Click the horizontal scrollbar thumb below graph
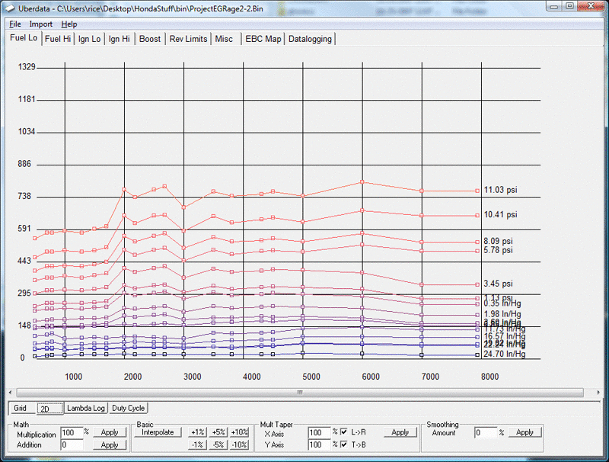Screen dimensions: 609x462 tap(299, 393)
